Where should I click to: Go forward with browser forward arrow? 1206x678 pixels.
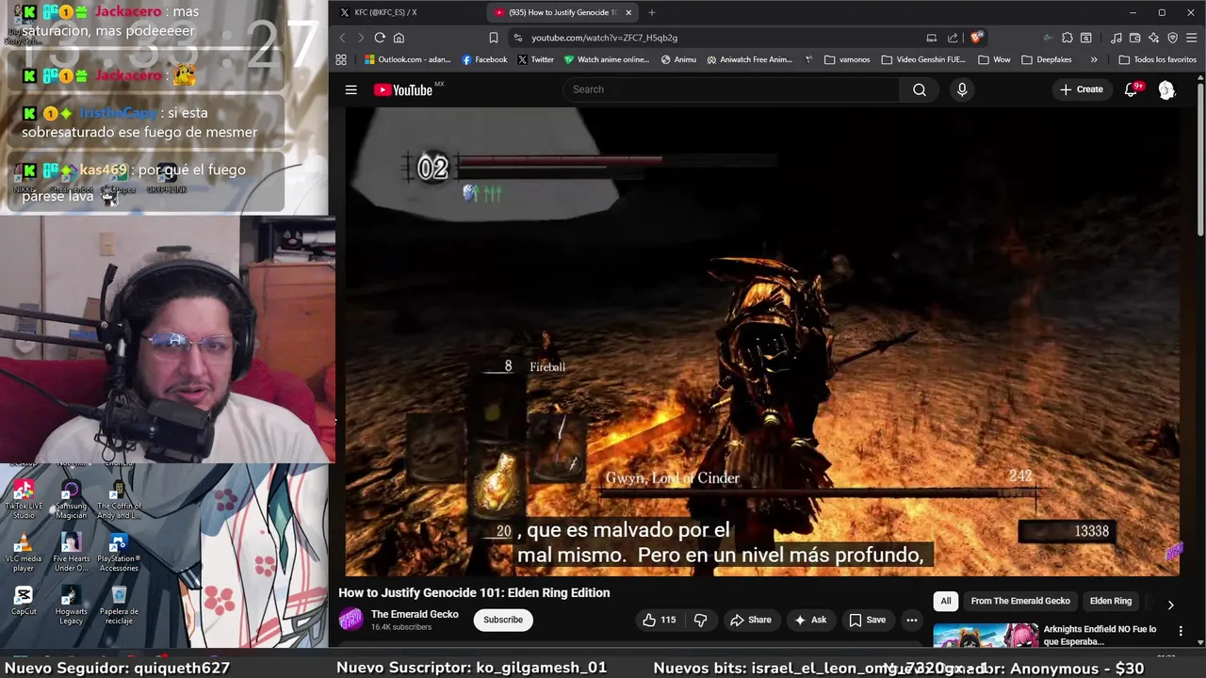pos(360,38)
